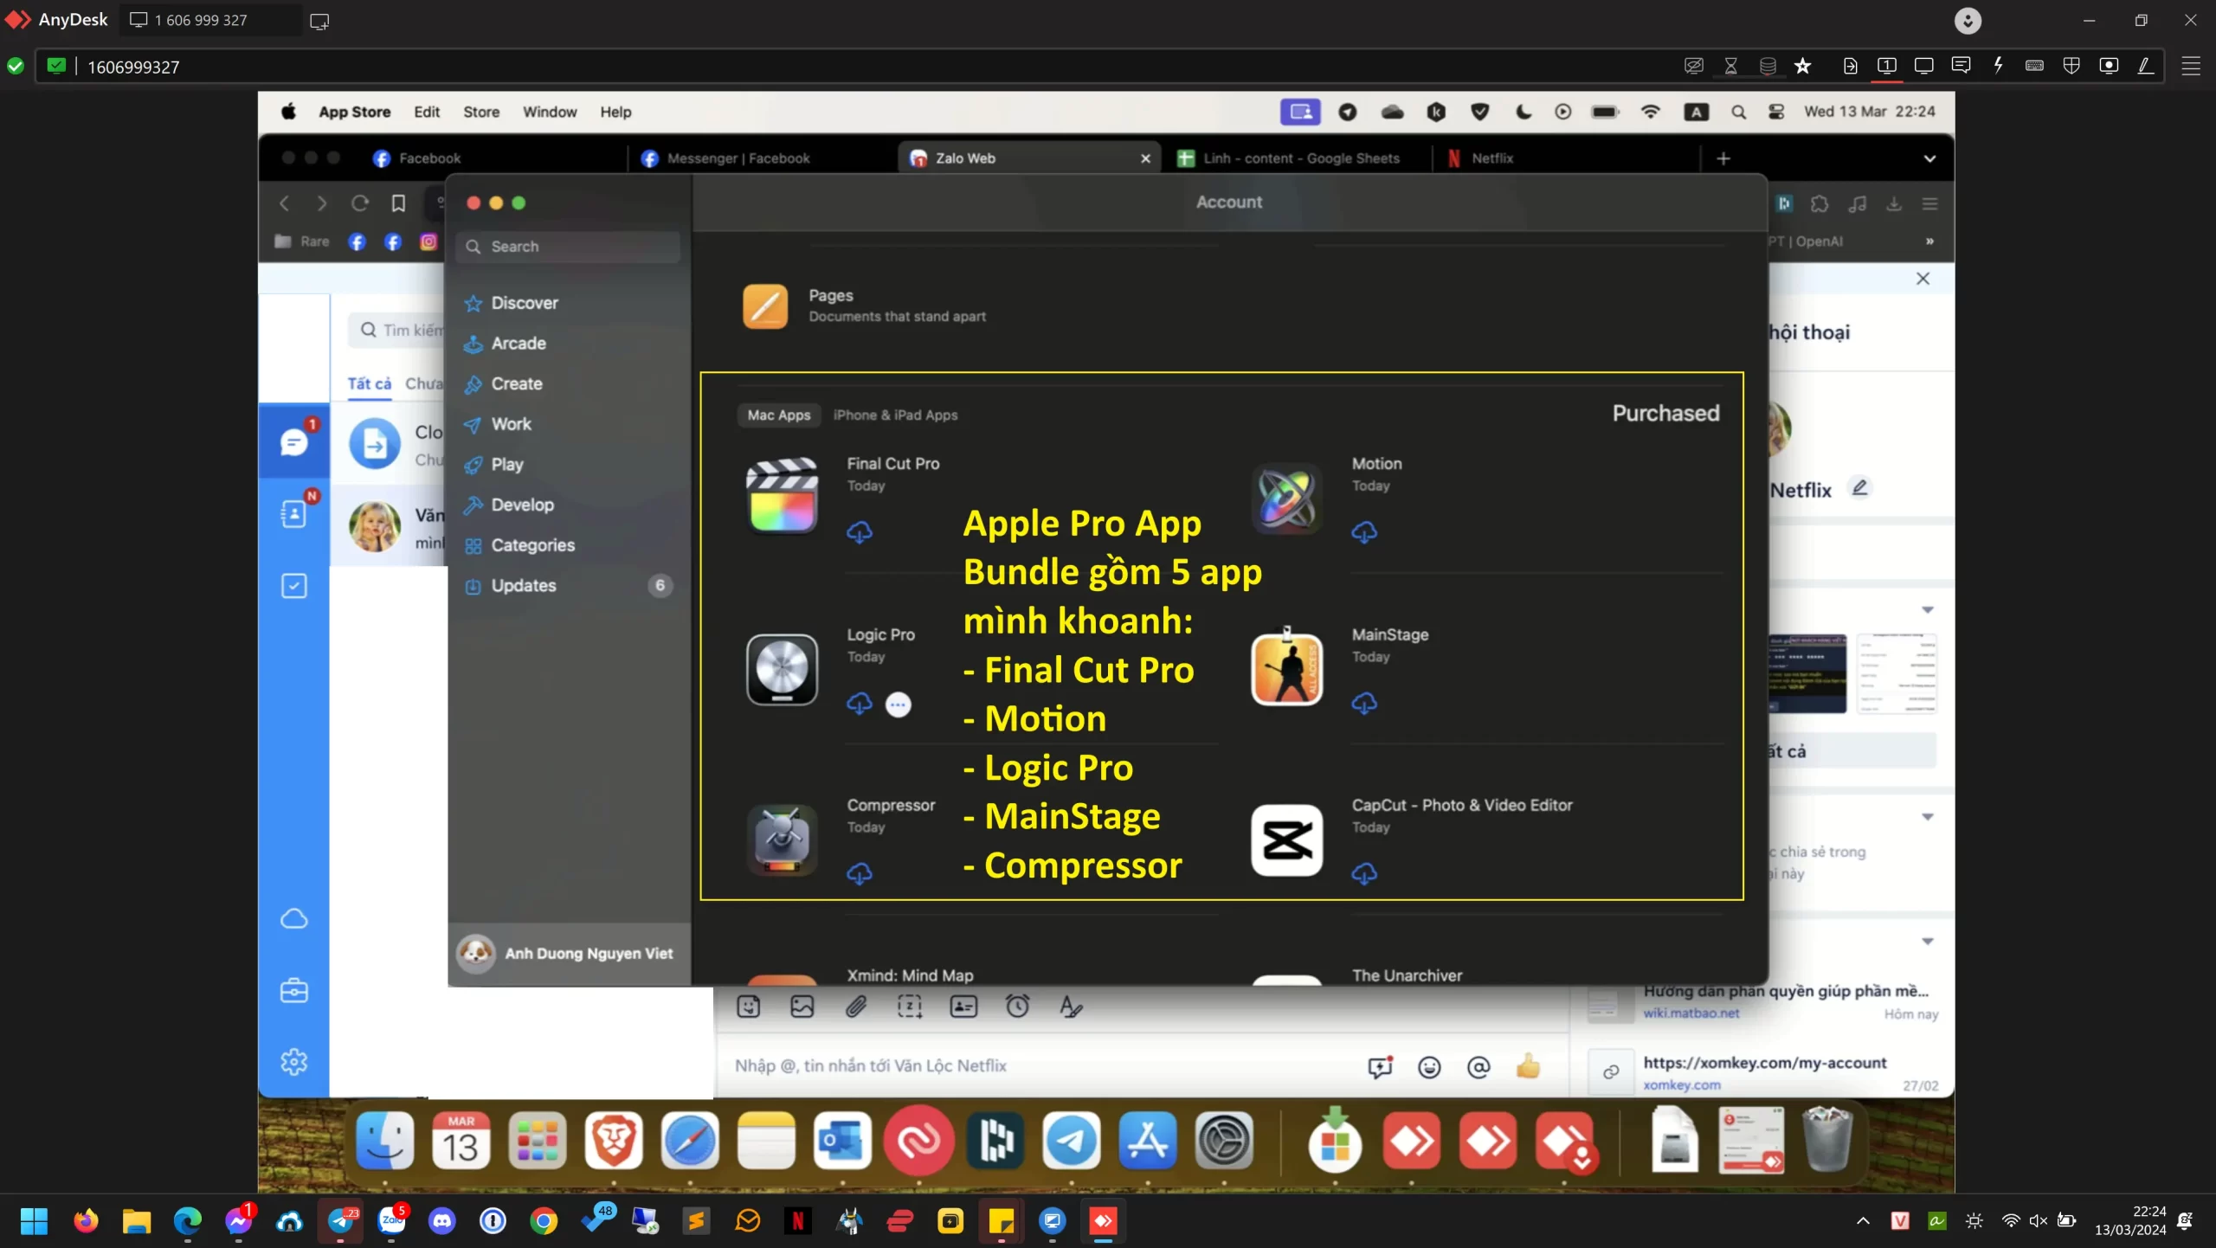
Task: Open the Store menu
Action: [x=480, y=112]
